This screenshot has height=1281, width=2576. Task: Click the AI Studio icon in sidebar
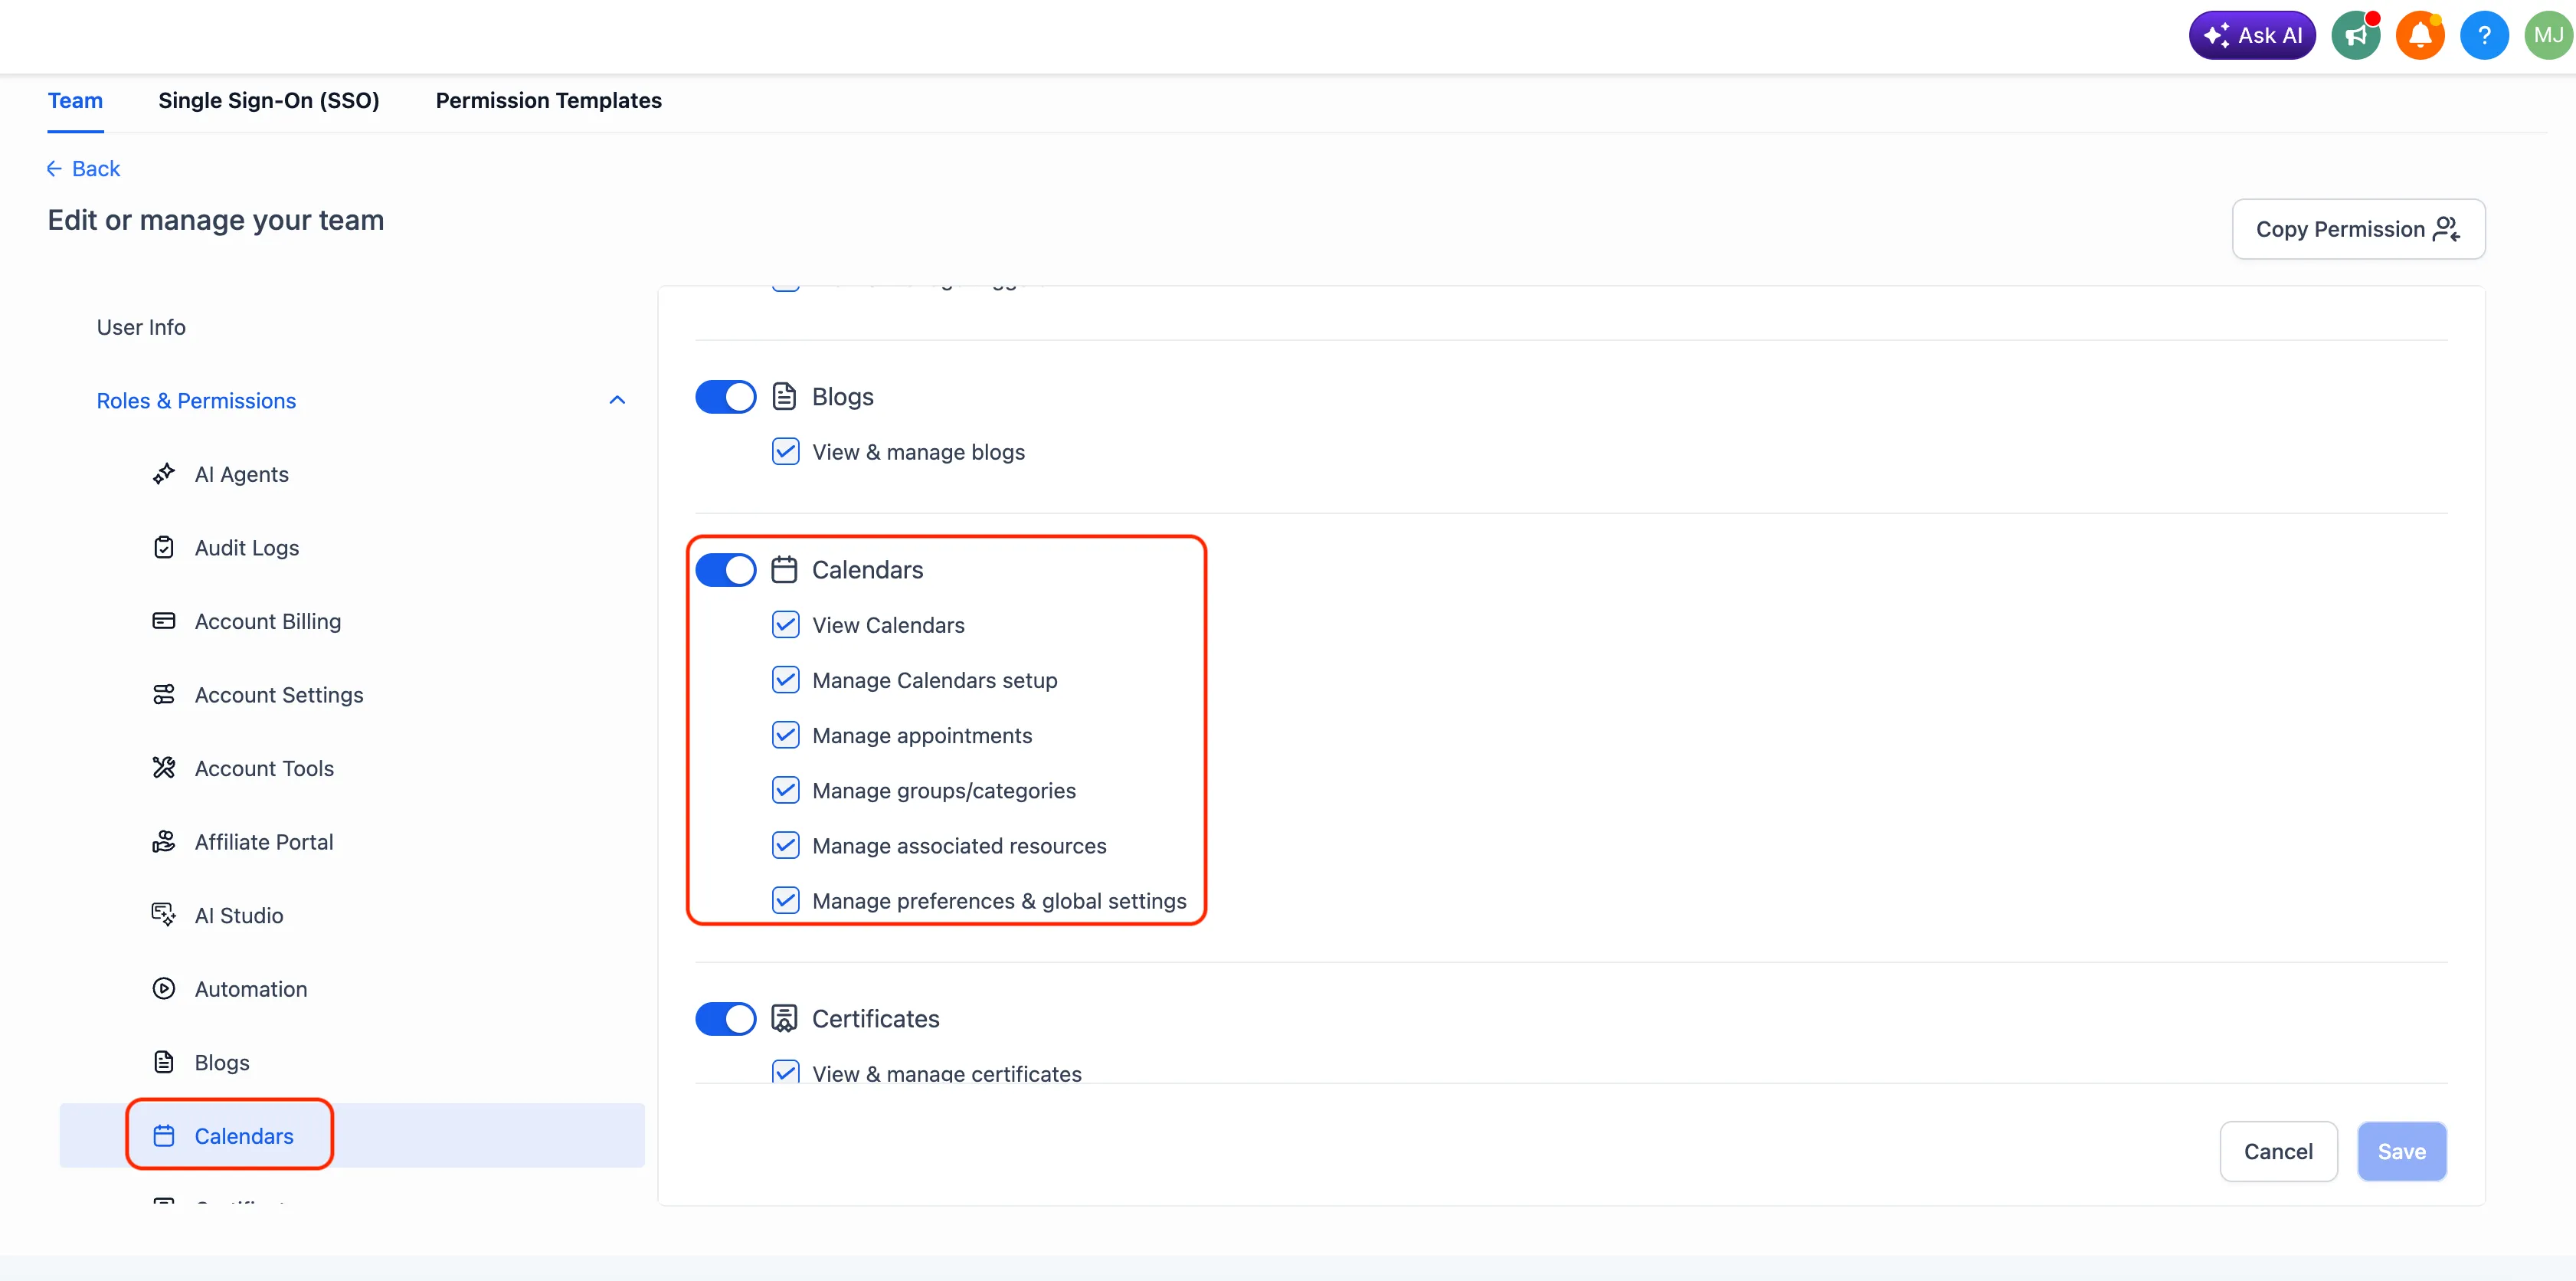tap(164, 915)
